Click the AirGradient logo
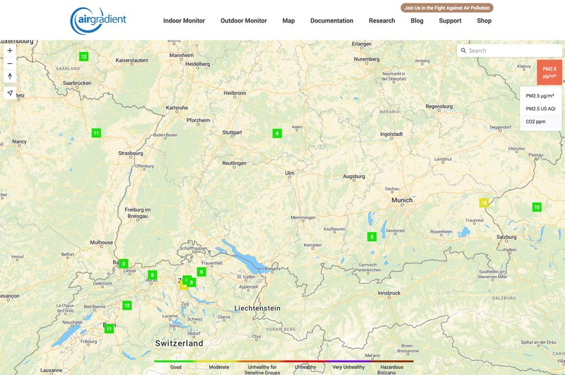The height and width of the screenshot is (375, 565). (98, 21)
